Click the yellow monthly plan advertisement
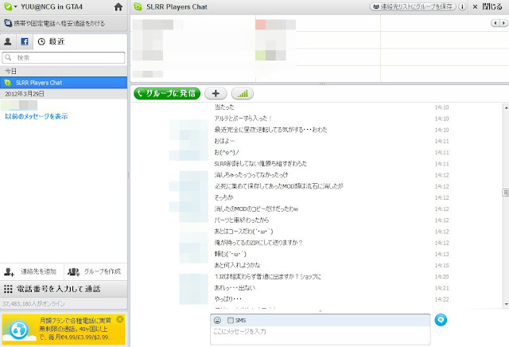509x347 pixels. click(64, 329)
